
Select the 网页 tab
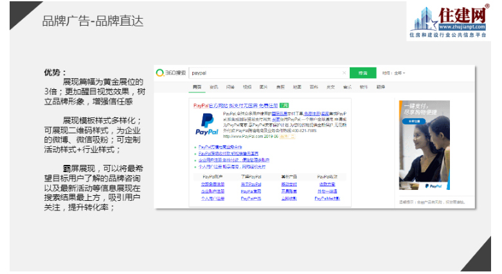[x=197, y=87]
